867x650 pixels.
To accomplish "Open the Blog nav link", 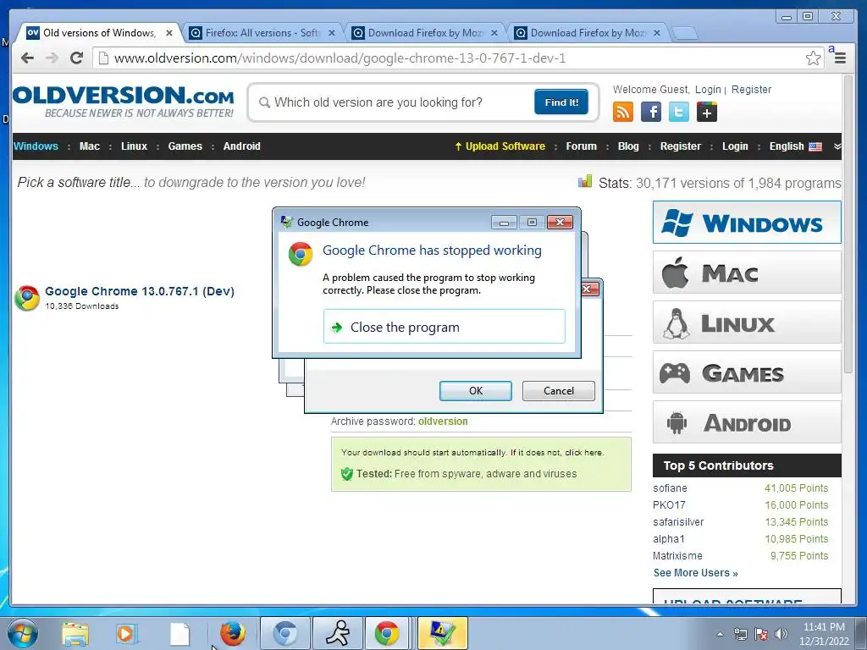I will click(x=628, y=146).
